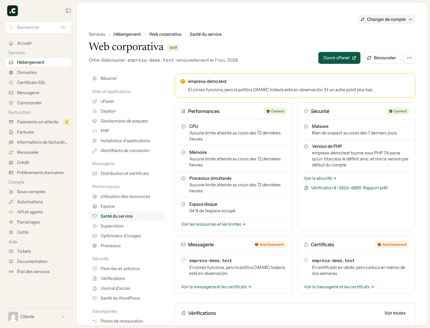
Task: Follow Voir les ressources et les limites link
Action: (213, 224)
